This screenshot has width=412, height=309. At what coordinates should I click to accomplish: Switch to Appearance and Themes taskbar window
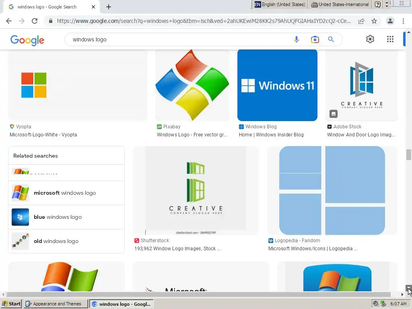coord(56,304)
